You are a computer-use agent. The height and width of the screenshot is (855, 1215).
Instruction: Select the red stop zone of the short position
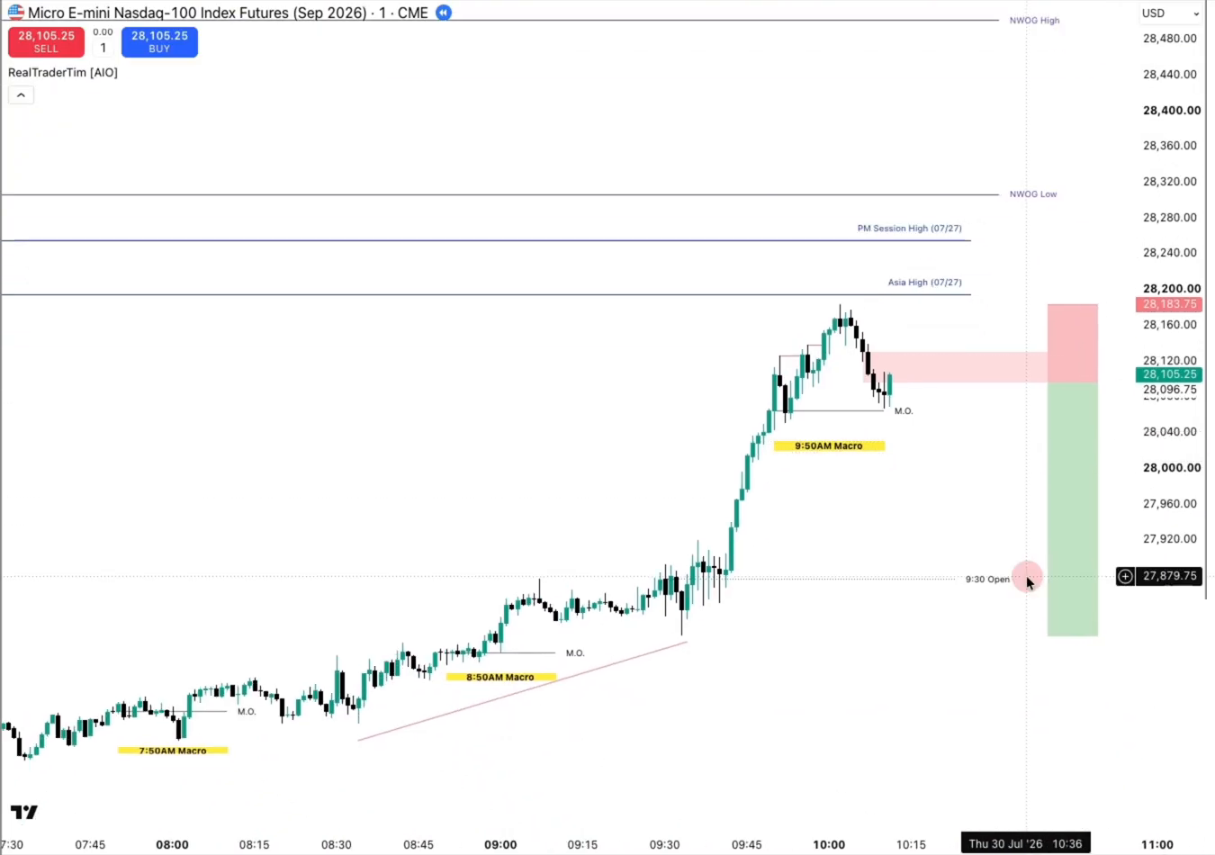point(1072,343)
